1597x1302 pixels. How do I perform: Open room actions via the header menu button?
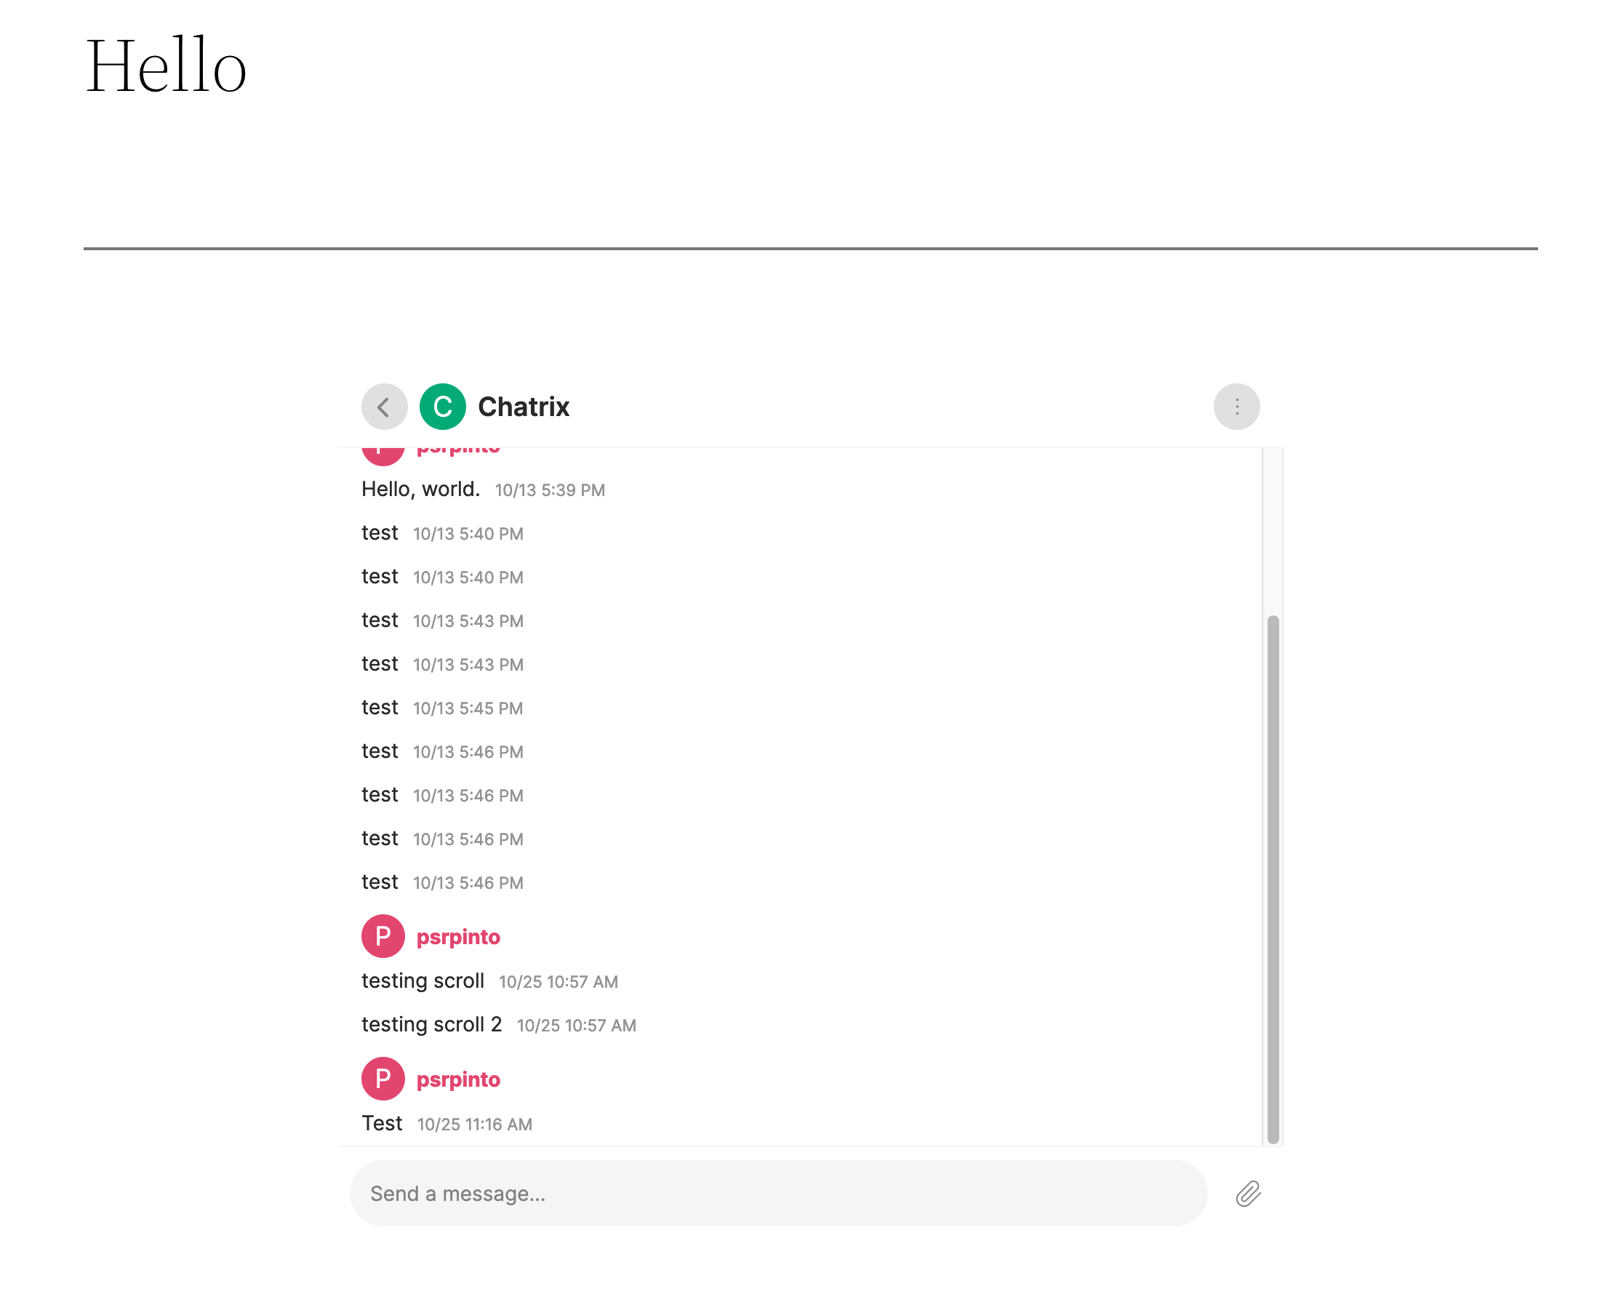[x=1237, y=407]
